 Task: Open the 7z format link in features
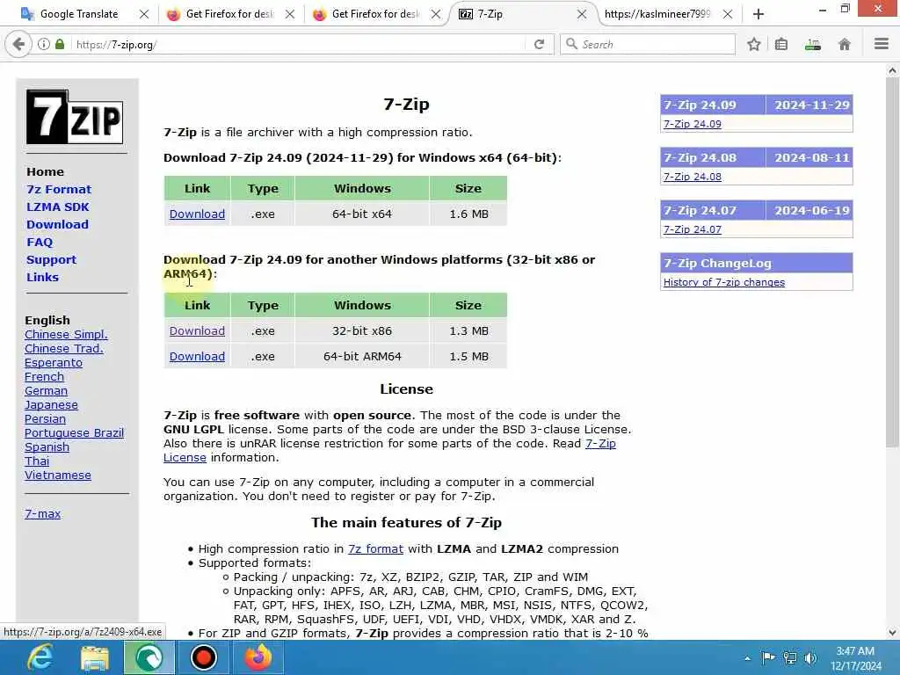[375, 549]
